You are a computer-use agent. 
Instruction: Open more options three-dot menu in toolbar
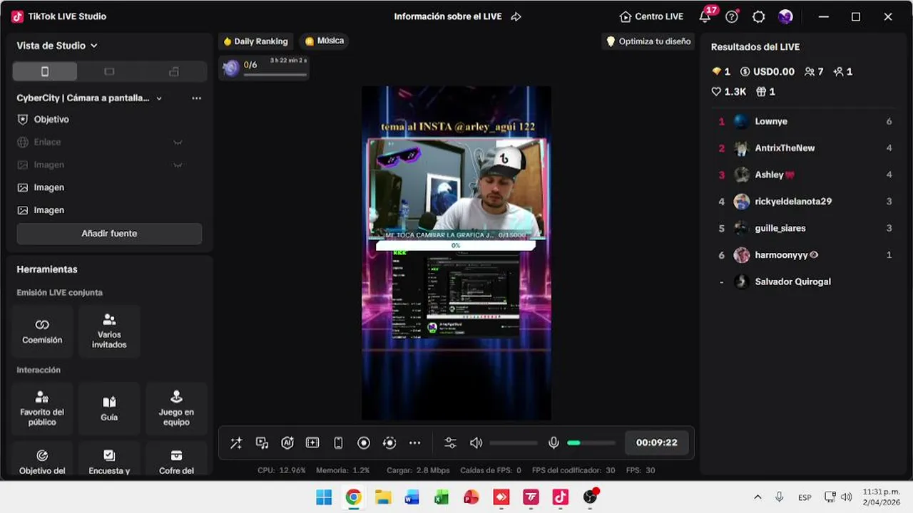coord(415,443)
